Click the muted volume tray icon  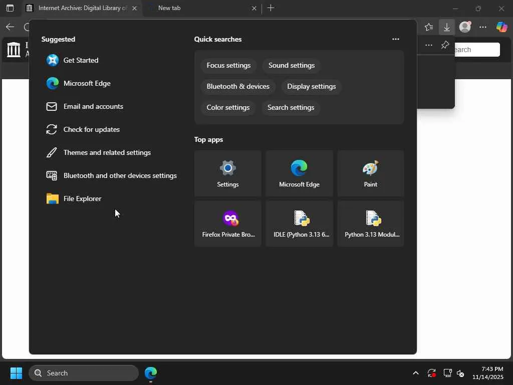460,373
